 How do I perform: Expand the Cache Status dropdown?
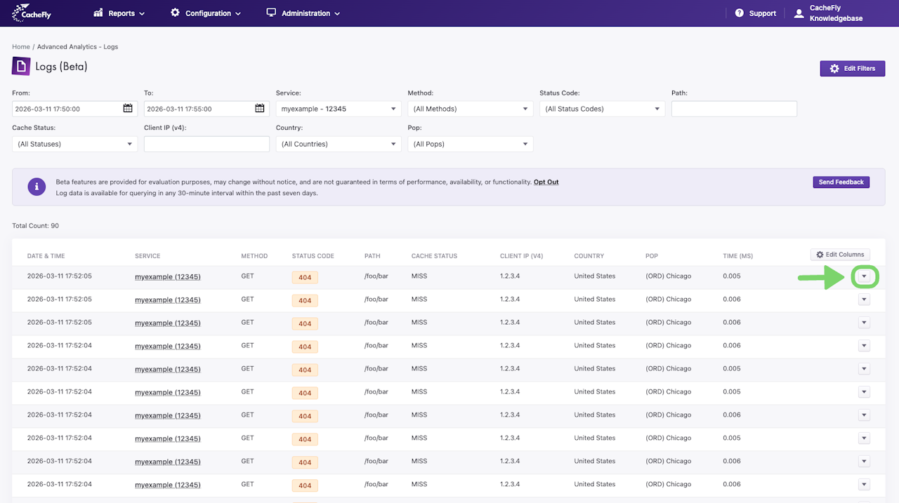tap(74, 144)
